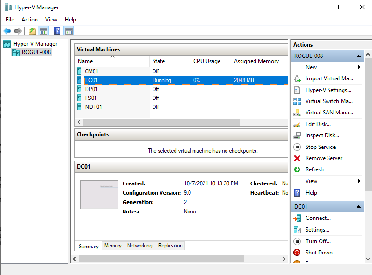The image size is (372, 275).
Task: Click the green Refresh icon
Action: [x=297, y=169]
